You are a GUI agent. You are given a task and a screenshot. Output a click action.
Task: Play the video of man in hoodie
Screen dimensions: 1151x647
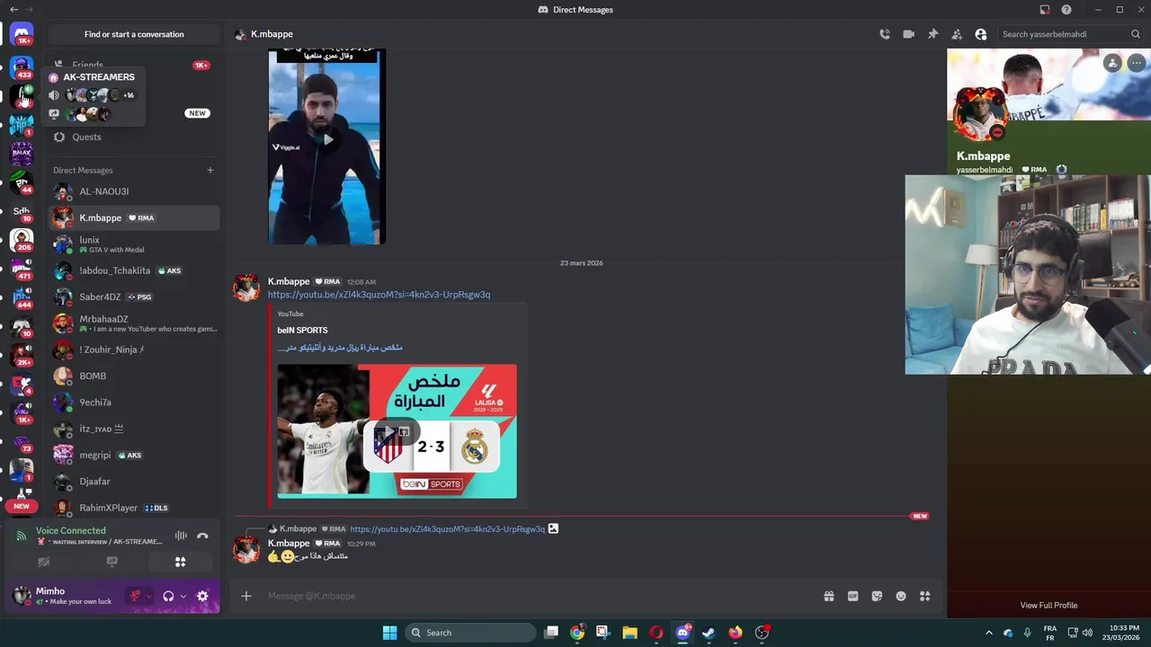[327, 139]
